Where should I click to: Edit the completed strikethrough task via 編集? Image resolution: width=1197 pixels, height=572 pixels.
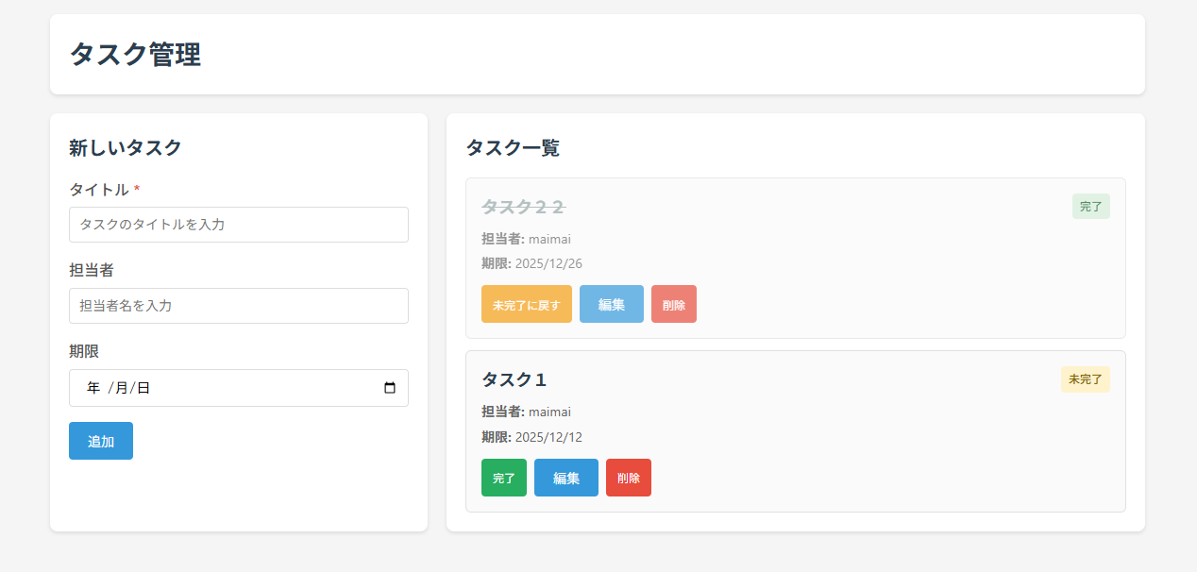coord(611,304)
